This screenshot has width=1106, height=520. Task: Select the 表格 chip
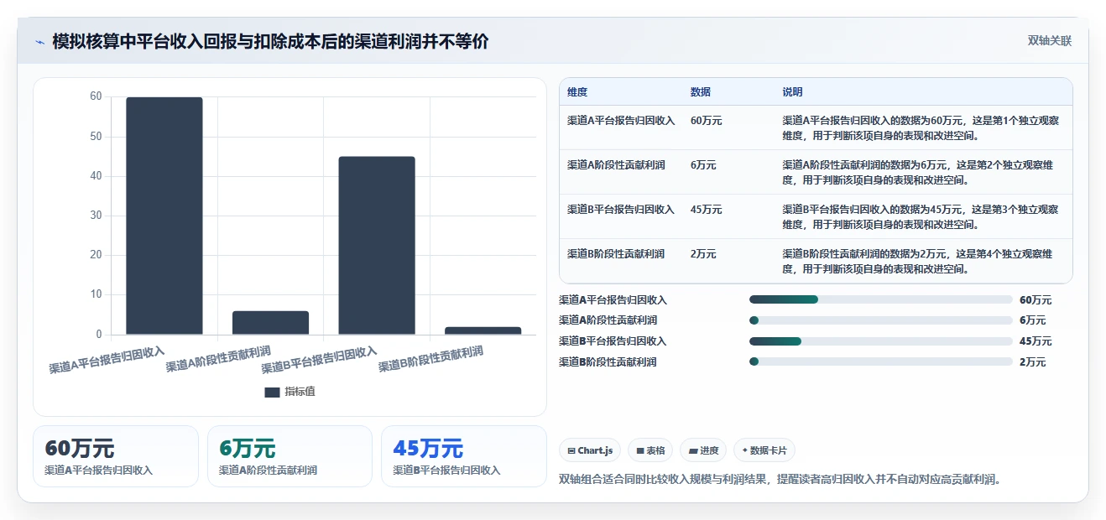click(650, 450)
